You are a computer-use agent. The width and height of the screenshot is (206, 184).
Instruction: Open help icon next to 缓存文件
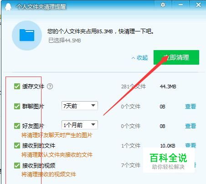click(50, 87)
